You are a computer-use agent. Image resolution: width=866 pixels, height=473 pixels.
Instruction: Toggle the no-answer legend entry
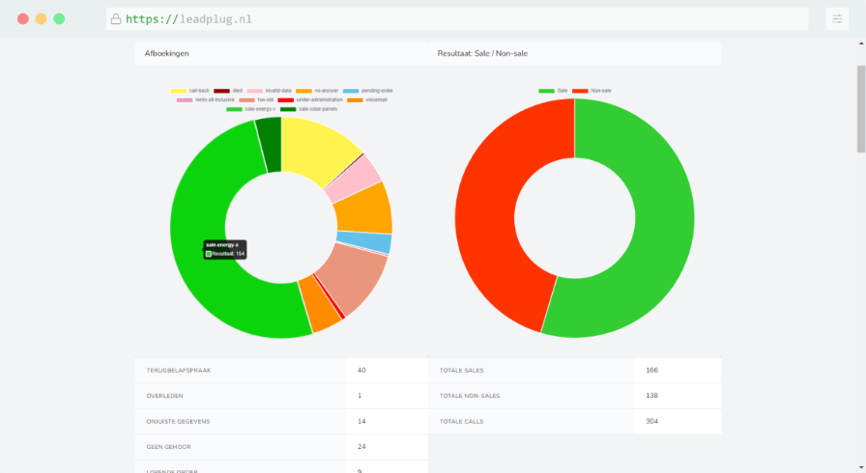(x=318, y=90)
